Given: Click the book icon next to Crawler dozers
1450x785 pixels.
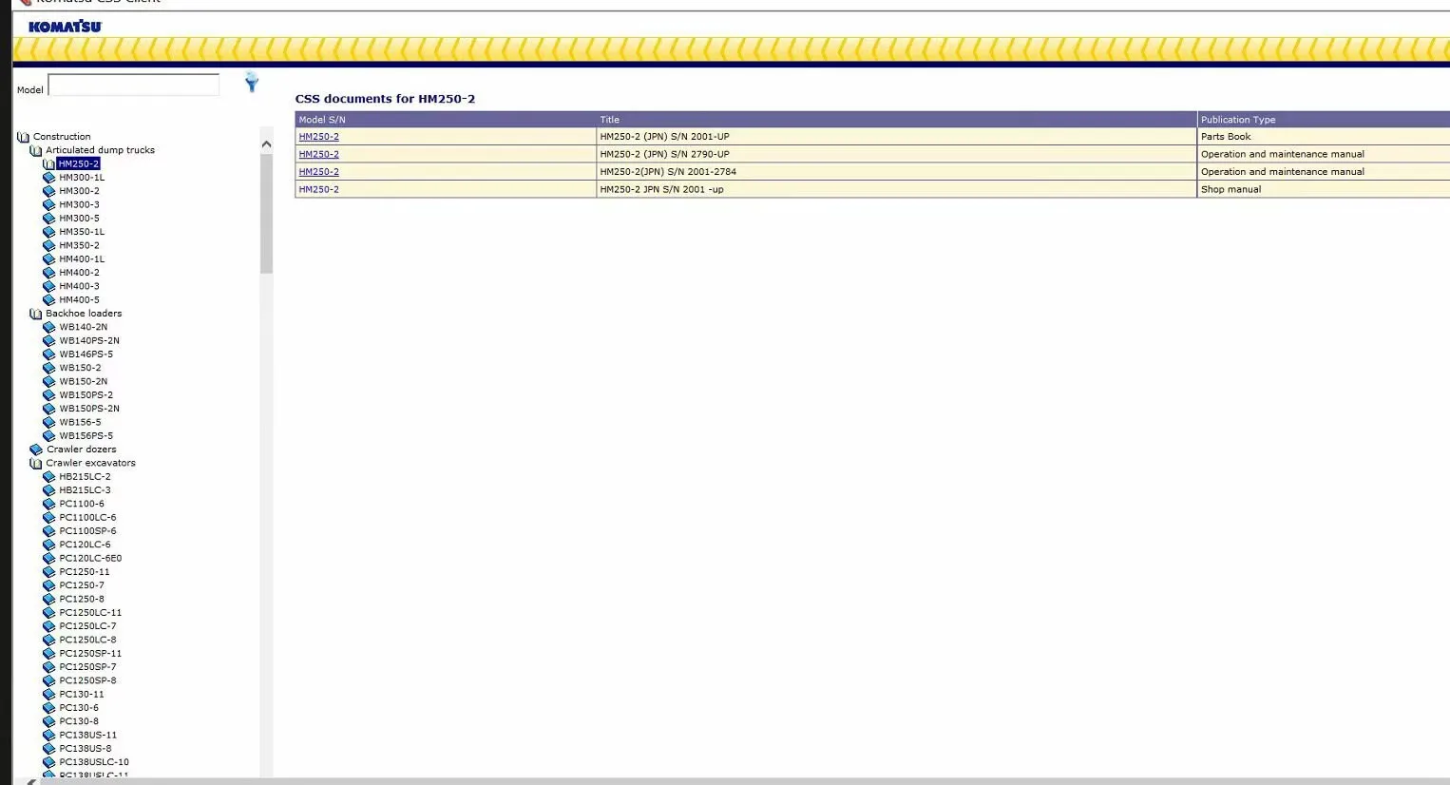Looking at the screenshot, I should [36, 450].
